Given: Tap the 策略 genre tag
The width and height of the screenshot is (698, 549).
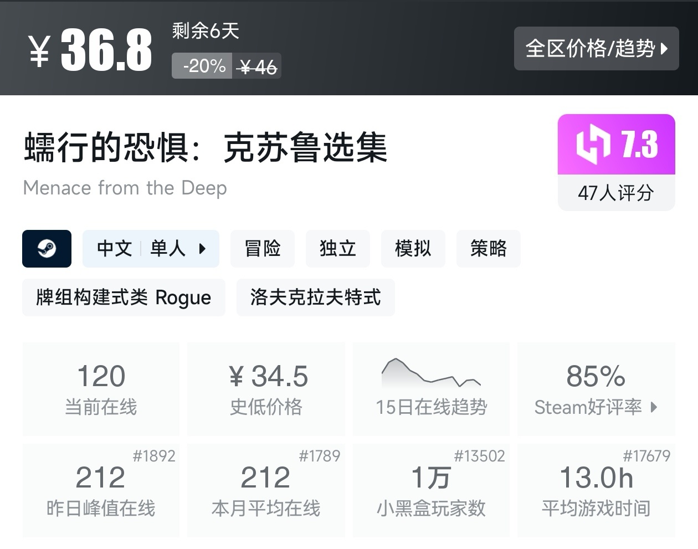Looking at the screenshot, I should point(488,249).
